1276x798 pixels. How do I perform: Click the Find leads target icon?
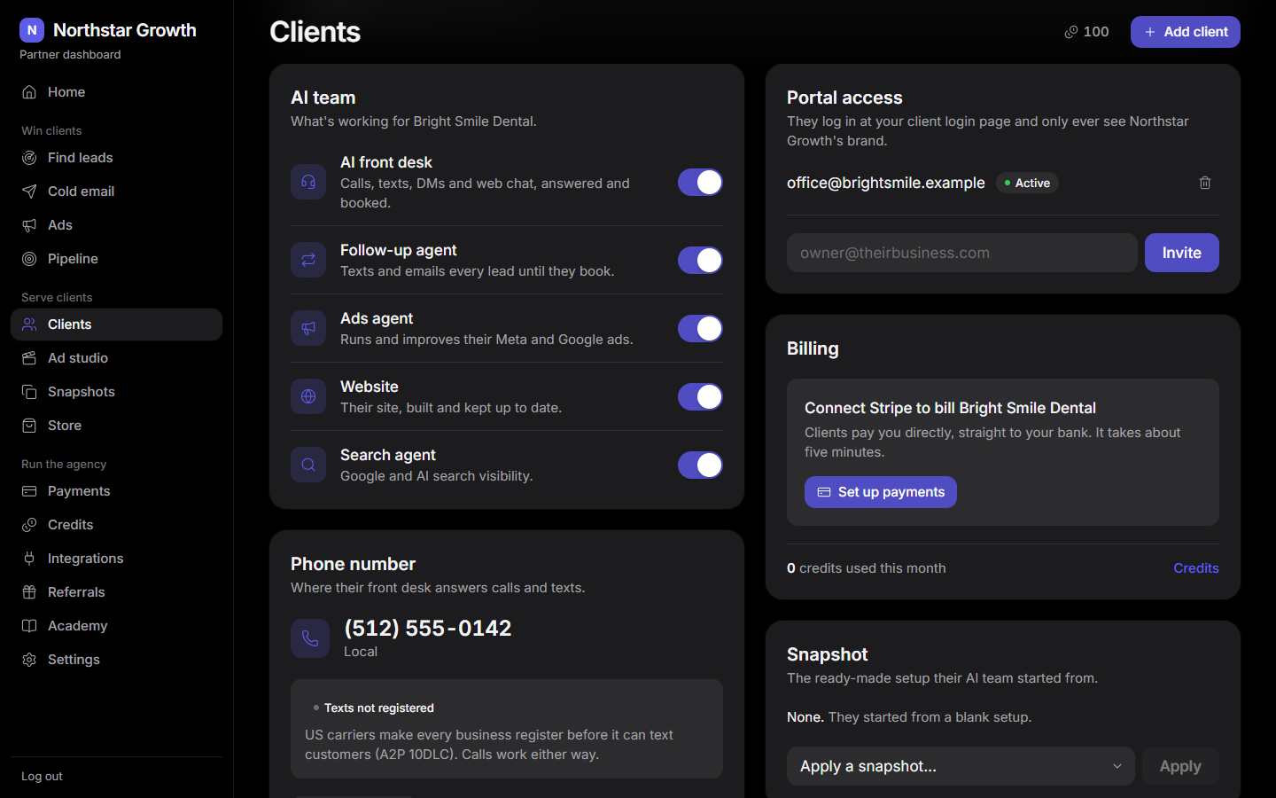tap(29, 158)
